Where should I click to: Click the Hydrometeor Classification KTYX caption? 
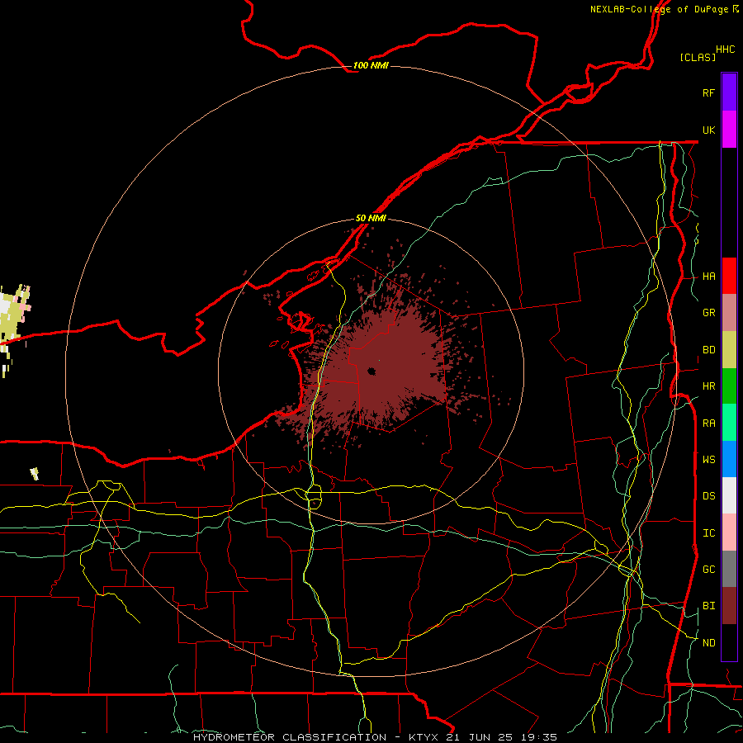[x=375, y=737]
